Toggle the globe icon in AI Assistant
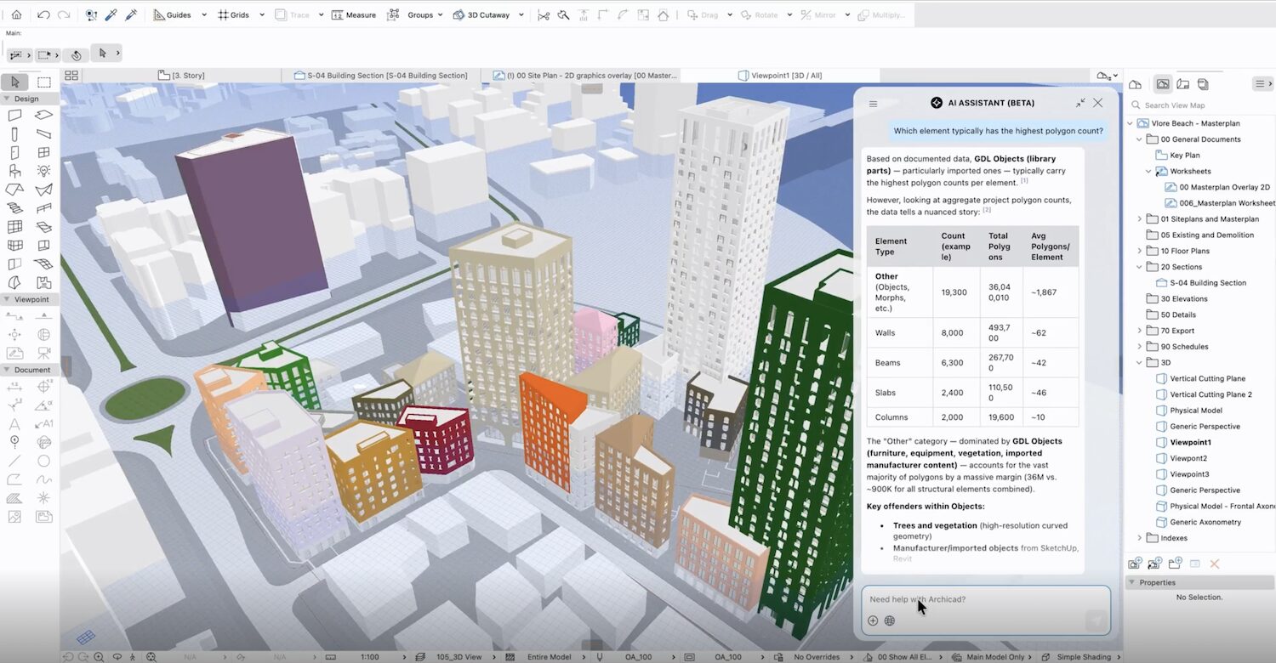The height and width of the screenshot is (663, 1276). [890, 620]
